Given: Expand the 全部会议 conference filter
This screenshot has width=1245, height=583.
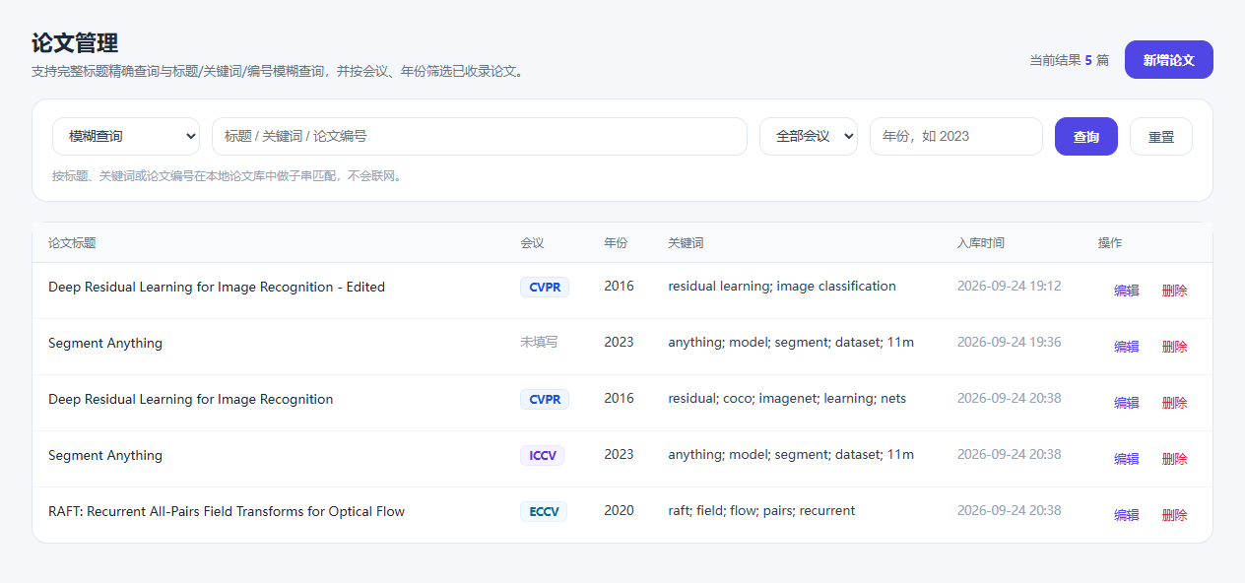Looking at the screenshot, I should coord(809,137).
